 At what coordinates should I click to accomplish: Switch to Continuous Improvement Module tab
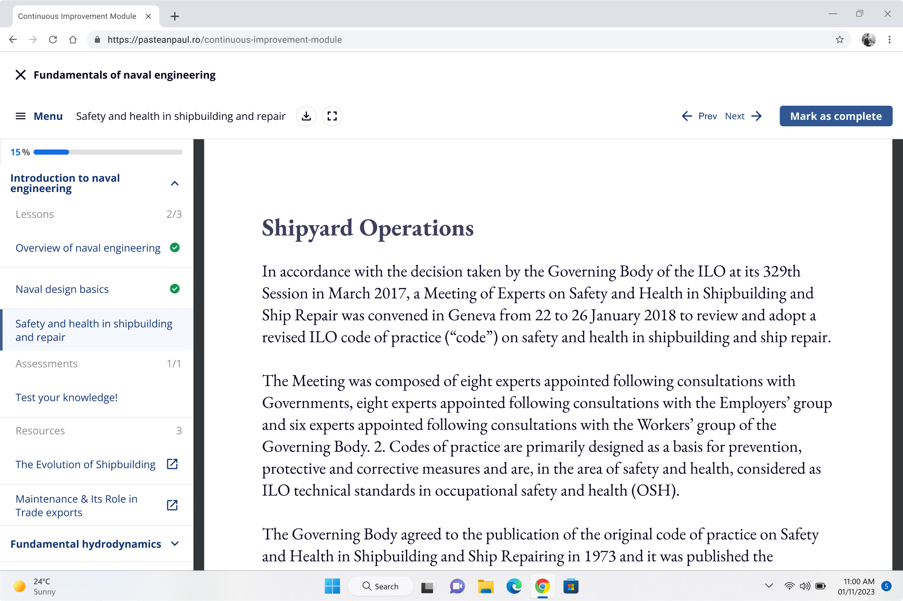pos(77,16)
